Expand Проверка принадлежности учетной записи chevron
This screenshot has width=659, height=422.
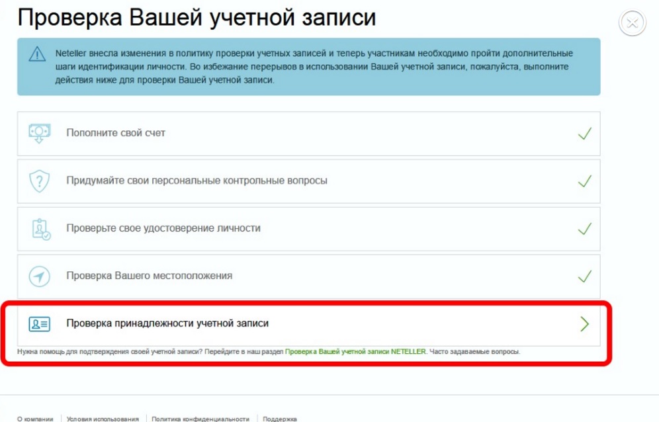pyautogui.click(x=585, y=324)
